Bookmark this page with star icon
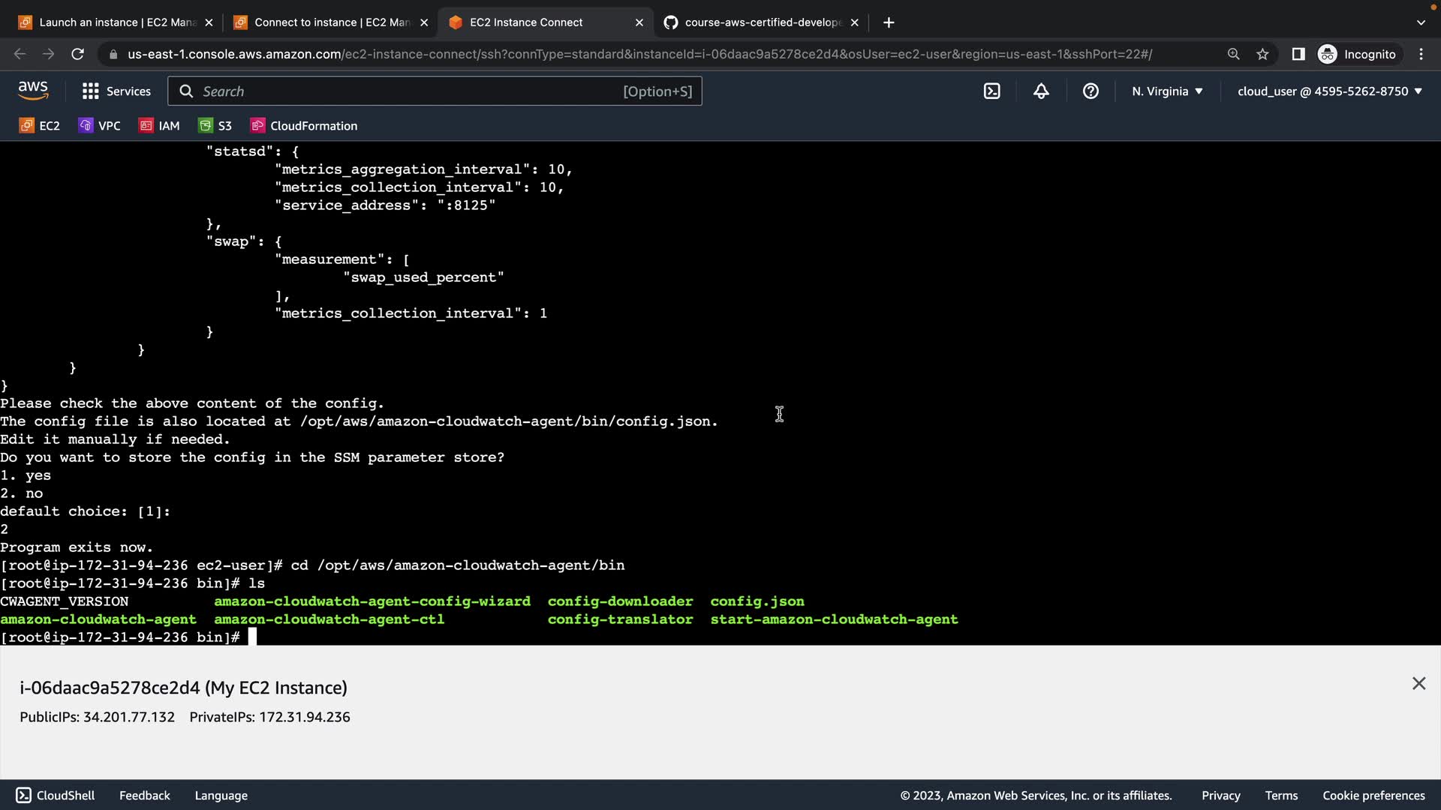Viewport: 1441px width, 810px height. [x=1262, y=54]
